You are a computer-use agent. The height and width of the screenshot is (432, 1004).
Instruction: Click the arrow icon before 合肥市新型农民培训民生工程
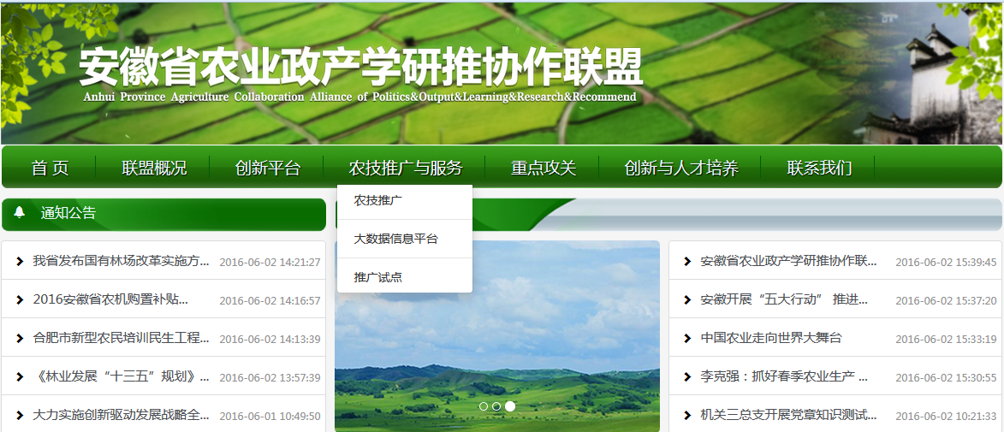[x=20, y=339]
